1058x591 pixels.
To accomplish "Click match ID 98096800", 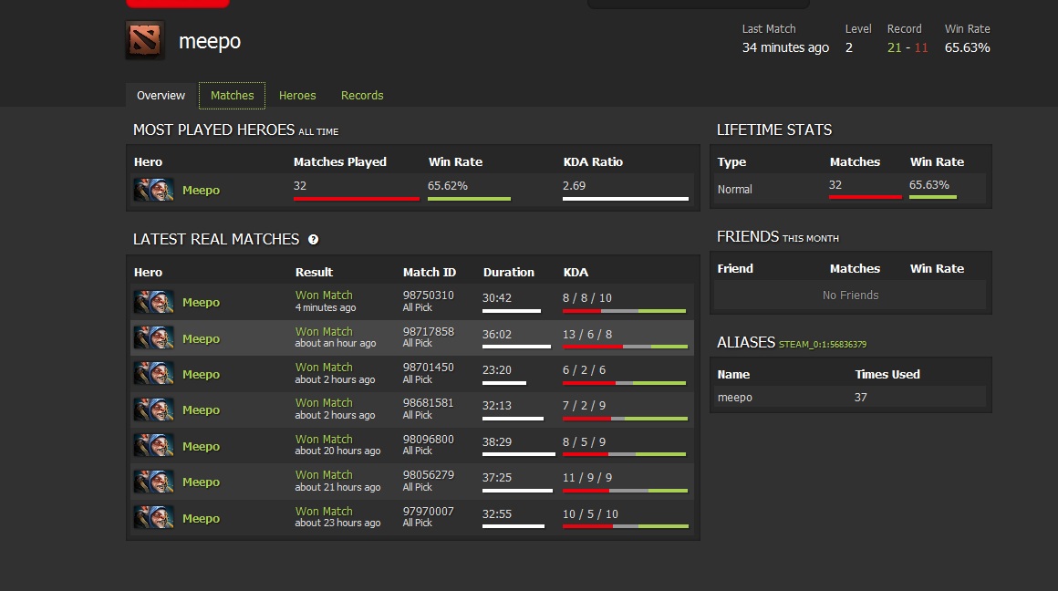I will tap(429, 440).
